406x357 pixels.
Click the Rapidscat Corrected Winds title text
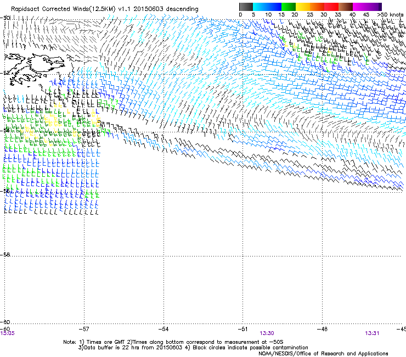pos(105,9)
